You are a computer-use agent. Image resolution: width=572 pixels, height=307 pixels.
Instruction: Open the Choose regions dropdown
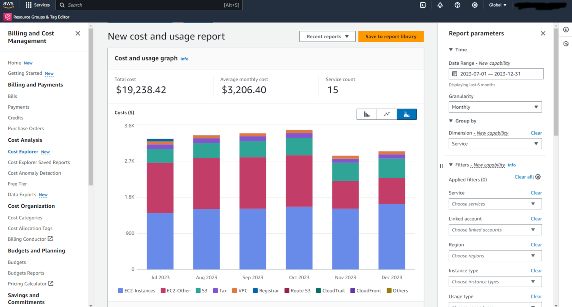(495, 255)
